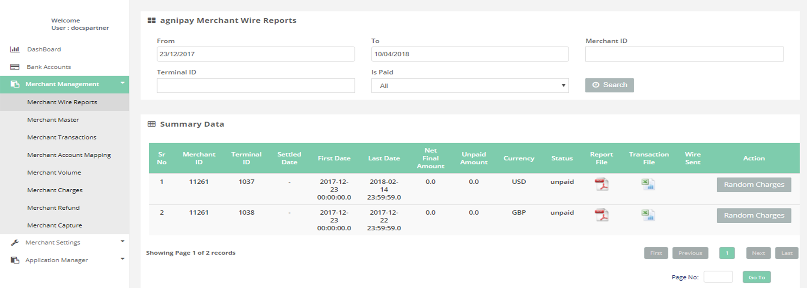Select Merchant Account Mapping menu item
807x288 pixels.
click(x=69, y=155)
